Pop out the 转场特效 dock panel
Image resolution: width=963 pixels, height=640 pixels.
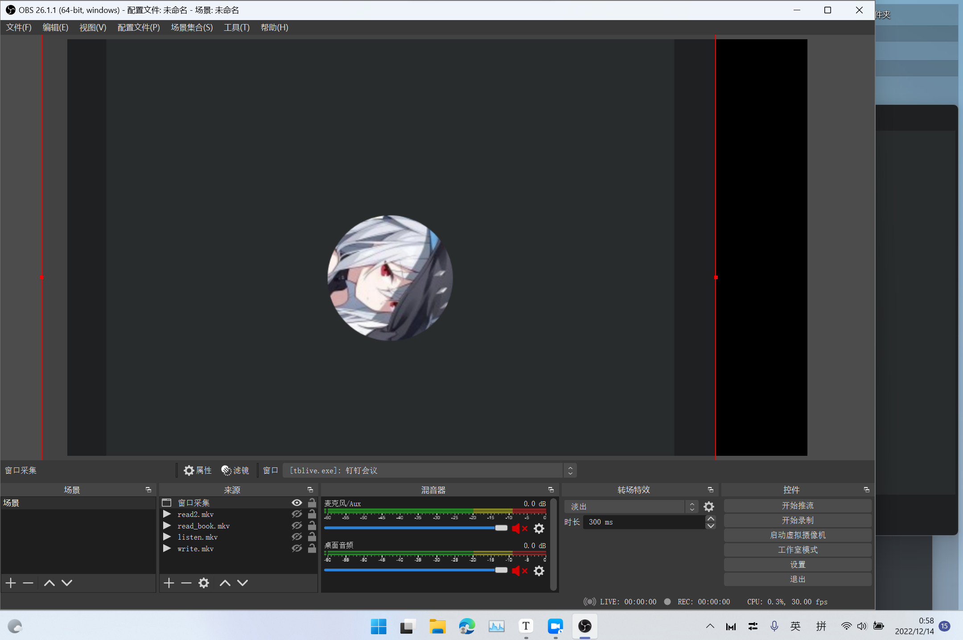coord(711,490)
